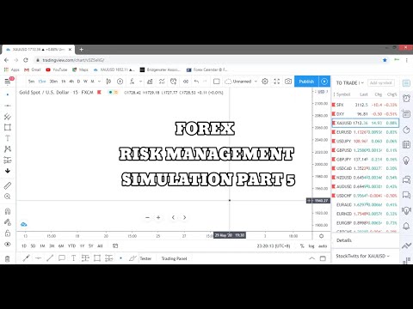Viewport: 413px width, 309px height.
Task: Select GBPJPY in the watchlist
Action: [365, 160]
